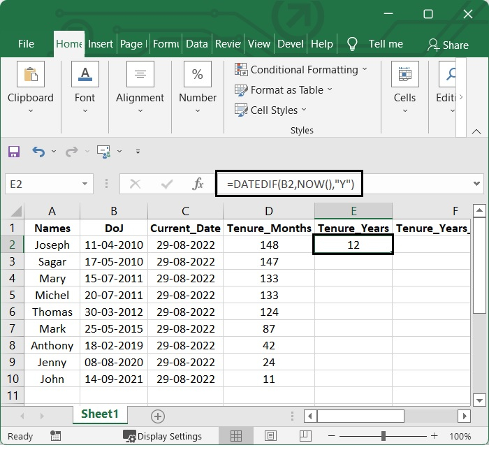
Task: Add a new sheet with plus icon
Action: (158, 416)
